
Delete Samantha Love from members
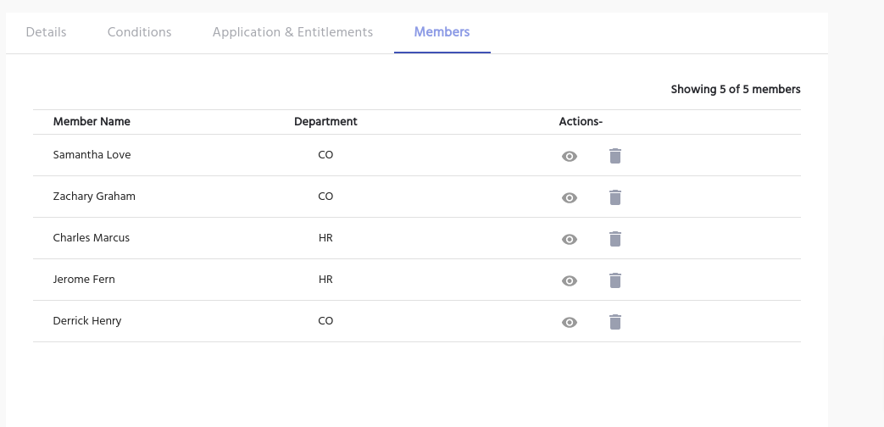point(615,156)
